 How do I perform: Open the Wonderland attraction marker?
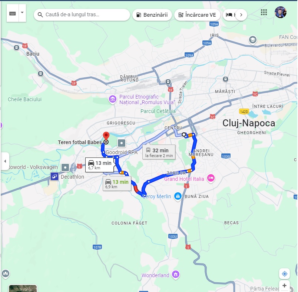point(176,275)
